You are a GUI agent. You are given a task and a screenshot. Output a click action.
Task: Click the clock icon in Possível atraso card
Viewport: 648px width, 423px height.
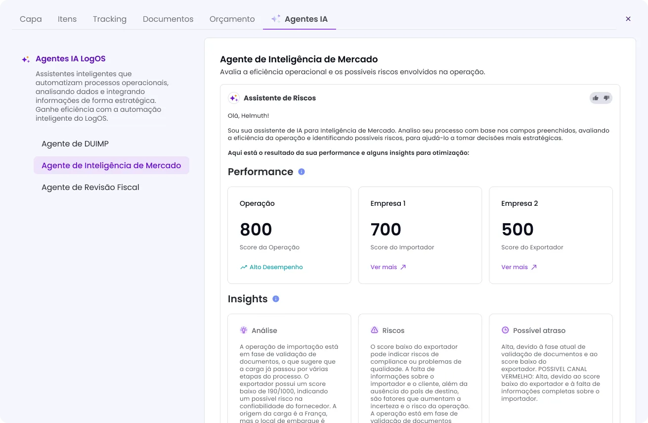(505, 330)
